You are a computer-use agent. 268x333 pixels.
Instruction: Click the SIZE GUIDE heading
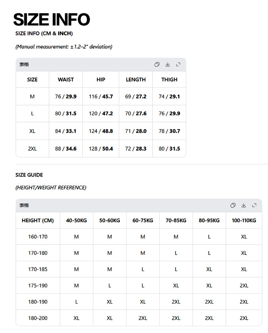29,175
